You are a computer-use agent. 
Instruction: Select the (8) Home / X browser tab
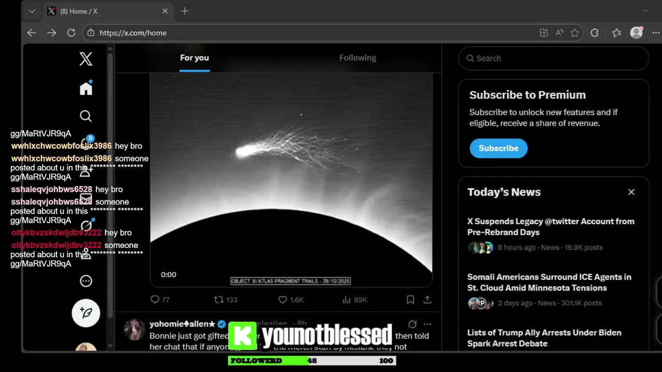point(108,11)
